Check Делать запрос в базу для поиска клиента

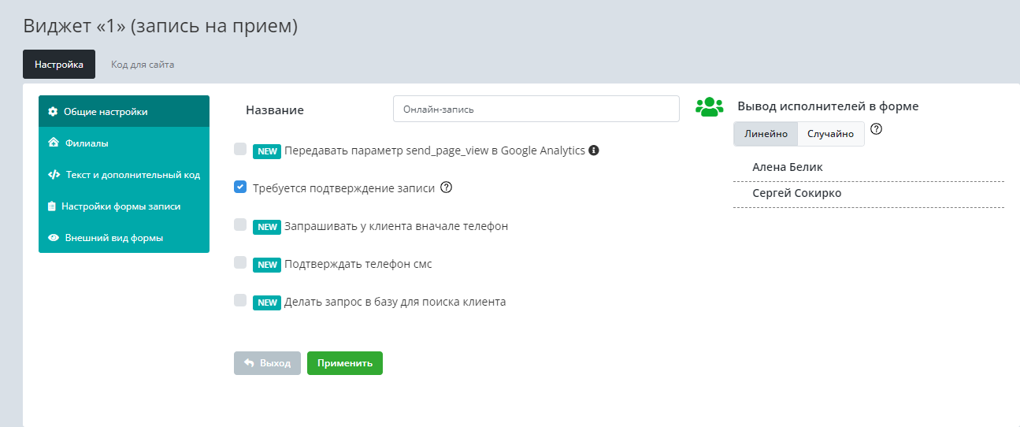240,300
